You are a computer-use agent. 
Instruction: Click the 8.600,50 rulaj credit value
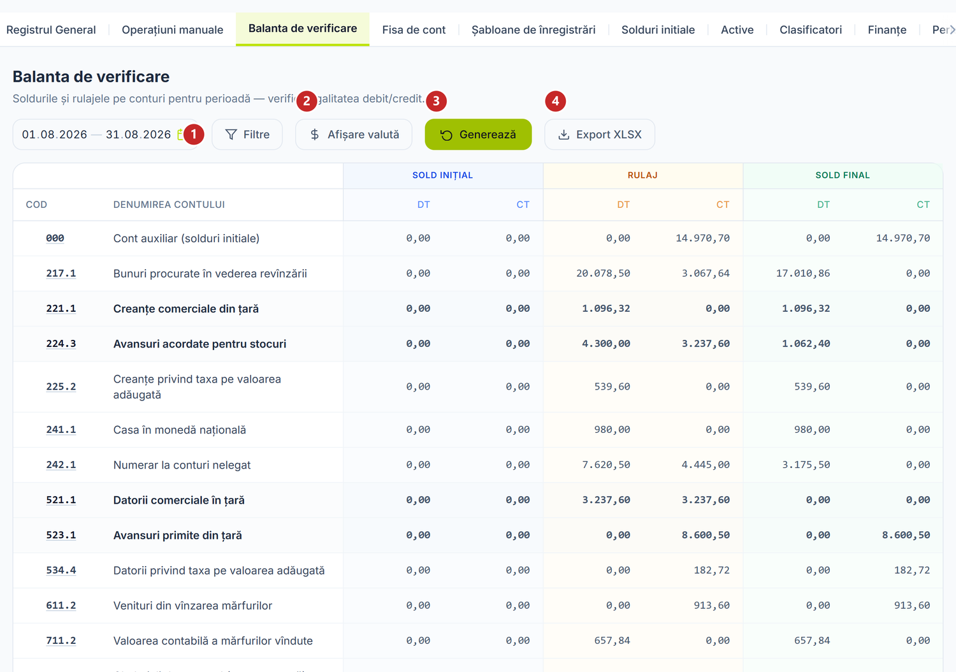pos(706,535)
